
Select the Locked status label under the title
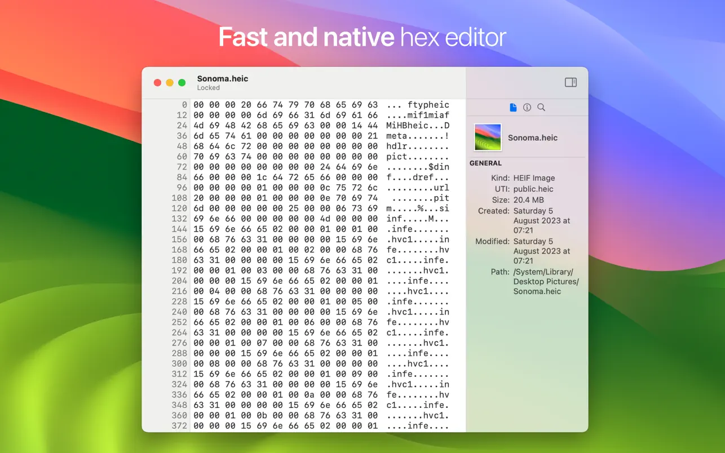[208, 87]
